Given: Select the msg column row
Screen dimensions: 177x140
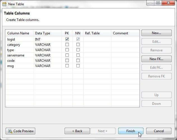Looking at the screenshot, I should (x=72, y=66).
